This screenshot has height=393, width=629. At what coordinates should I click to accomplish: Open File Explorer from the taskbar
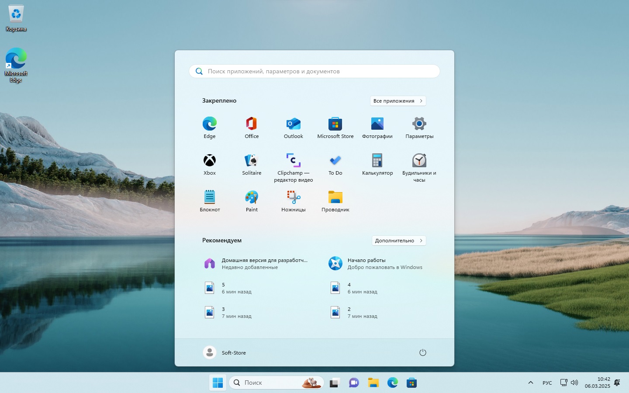point(373,383)
